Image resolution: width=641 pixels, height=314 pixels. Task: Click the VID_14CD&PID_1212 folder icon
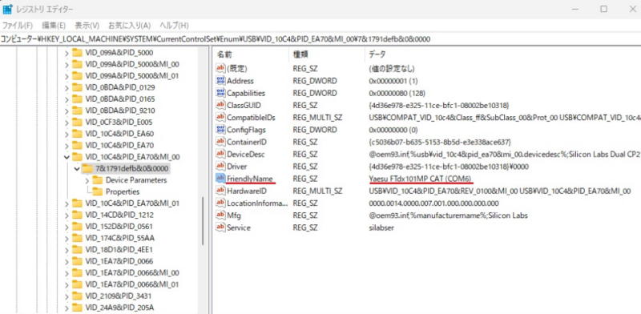point(77,215)
